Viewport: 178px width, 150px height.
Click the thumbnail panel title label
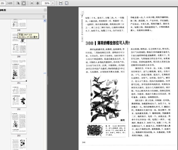(x=3, y=10)
